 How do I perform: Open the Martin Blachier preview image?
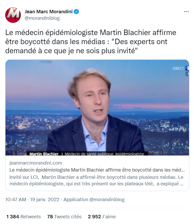click(x=97, y=107)
